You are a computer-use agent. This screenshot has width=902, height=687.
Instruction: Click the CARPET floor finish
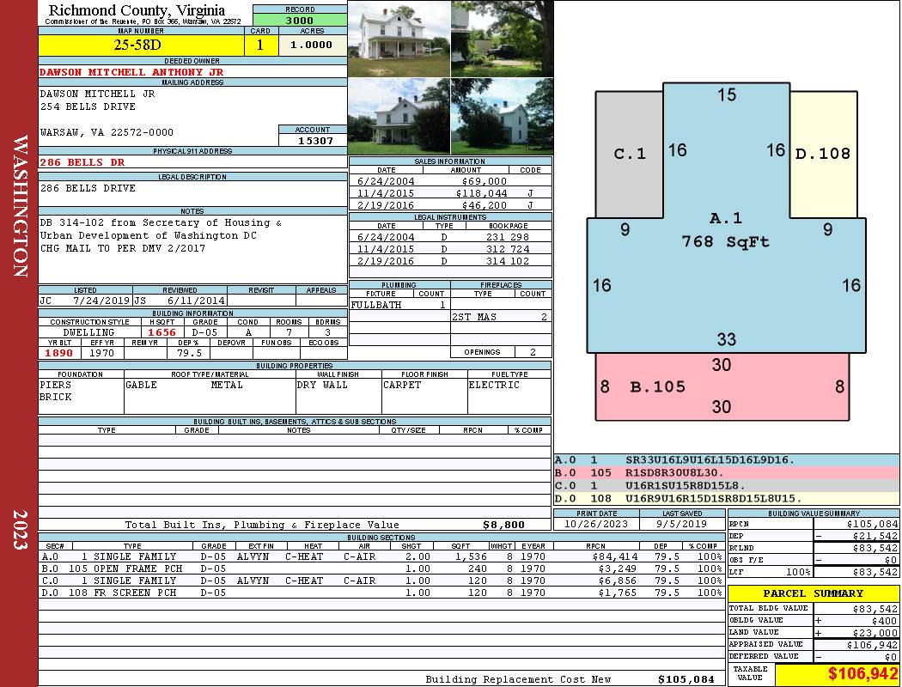(401, 385)
